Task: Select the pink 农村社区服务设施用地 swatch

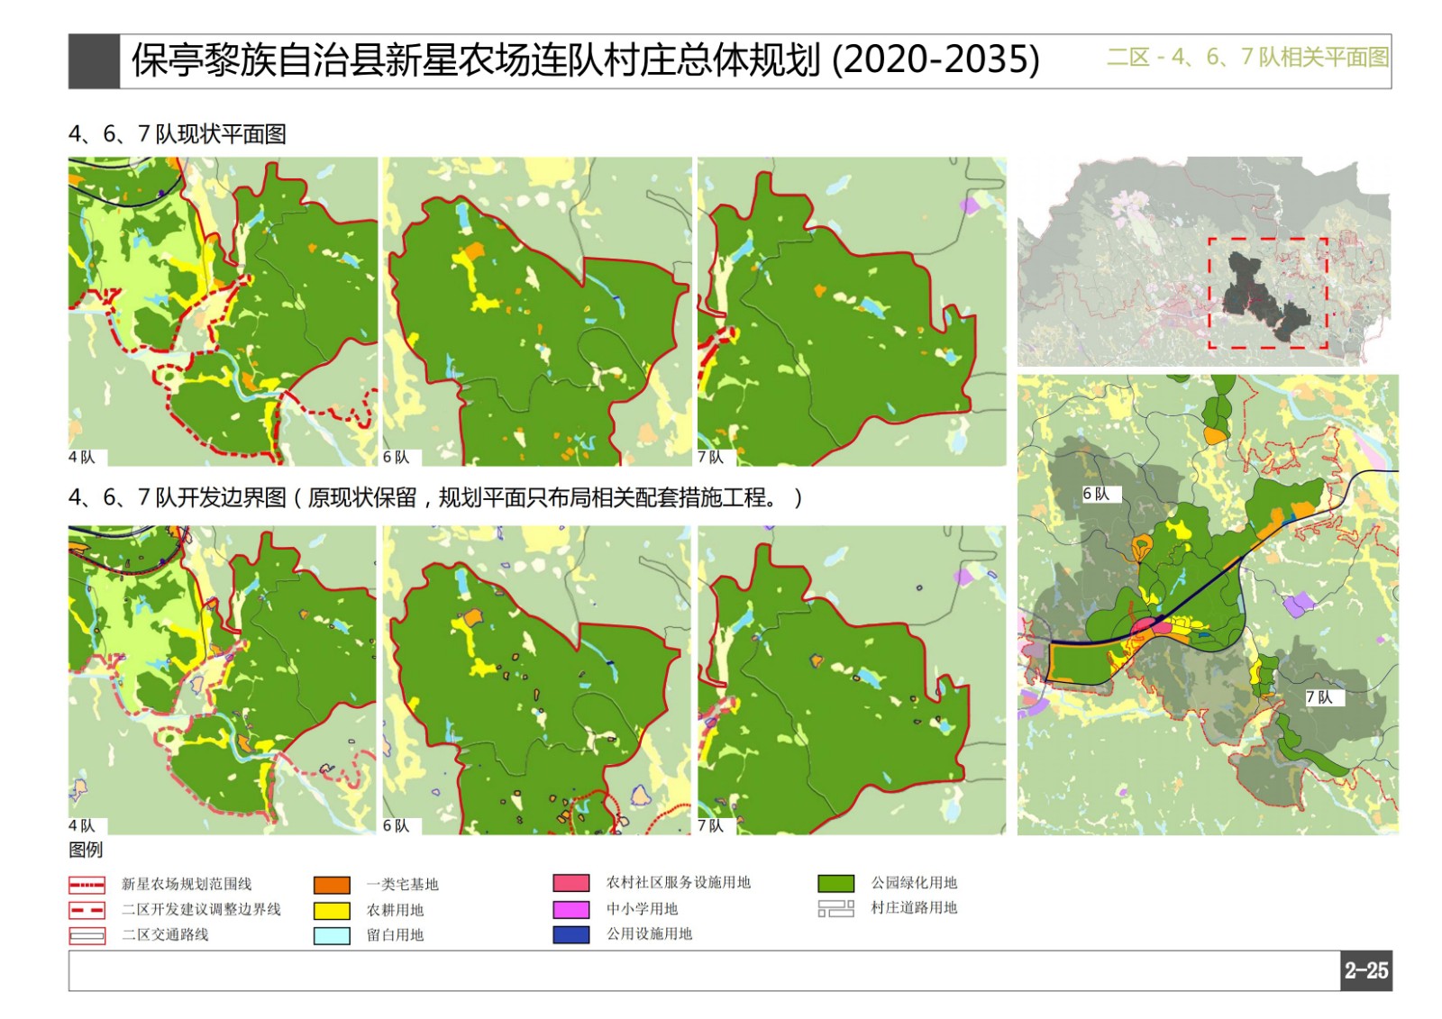Action: pos(571,883)
